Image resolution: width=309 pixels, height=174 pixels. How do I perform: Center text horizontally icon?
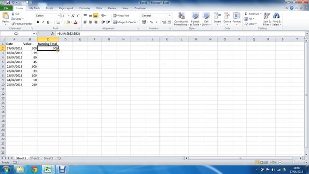[90, 22]
